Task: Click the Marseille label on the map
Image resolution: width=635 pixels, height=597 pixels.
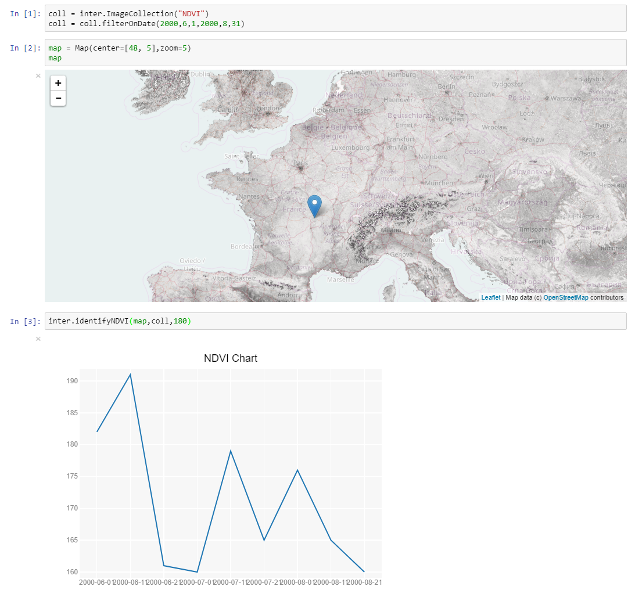Action: (x=340, y=279)
